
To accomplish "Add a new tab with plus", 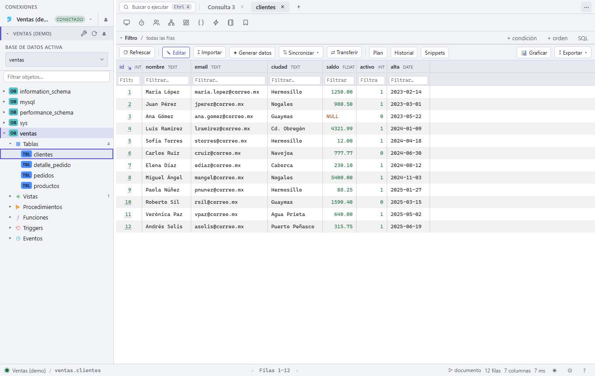I will [x=299, y=7].
